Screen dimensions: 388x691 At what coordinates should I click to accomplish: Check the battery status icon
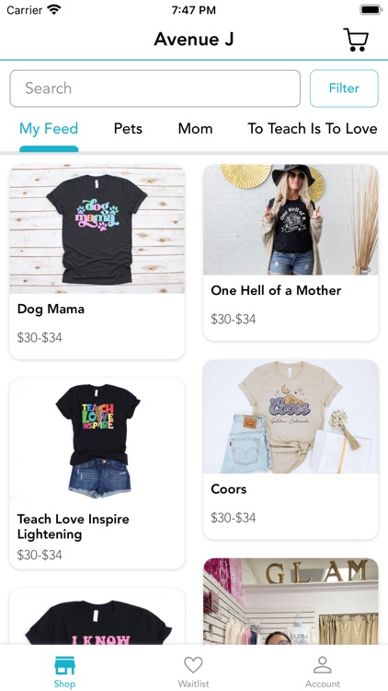pos(371,10)
